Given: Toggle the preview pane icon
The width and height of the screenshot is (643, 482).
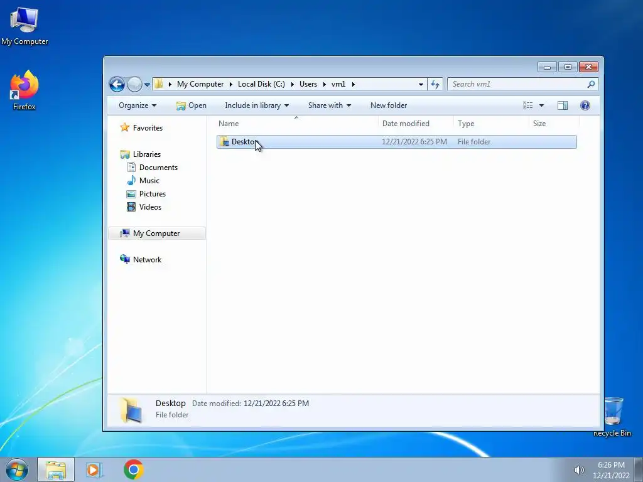Looking at the screenshot, I should click(563, 105).
